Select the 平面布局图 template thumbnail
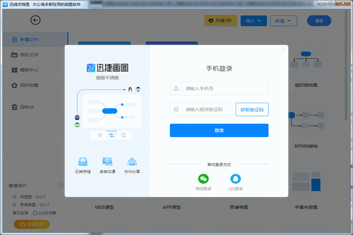 [306, 182]
